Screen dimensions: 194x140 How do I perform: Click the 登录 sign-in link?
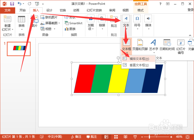click(190, 10)
